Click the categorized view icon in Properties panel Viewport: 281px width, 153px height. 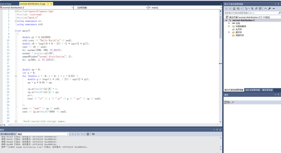click(x=226, y=102)
